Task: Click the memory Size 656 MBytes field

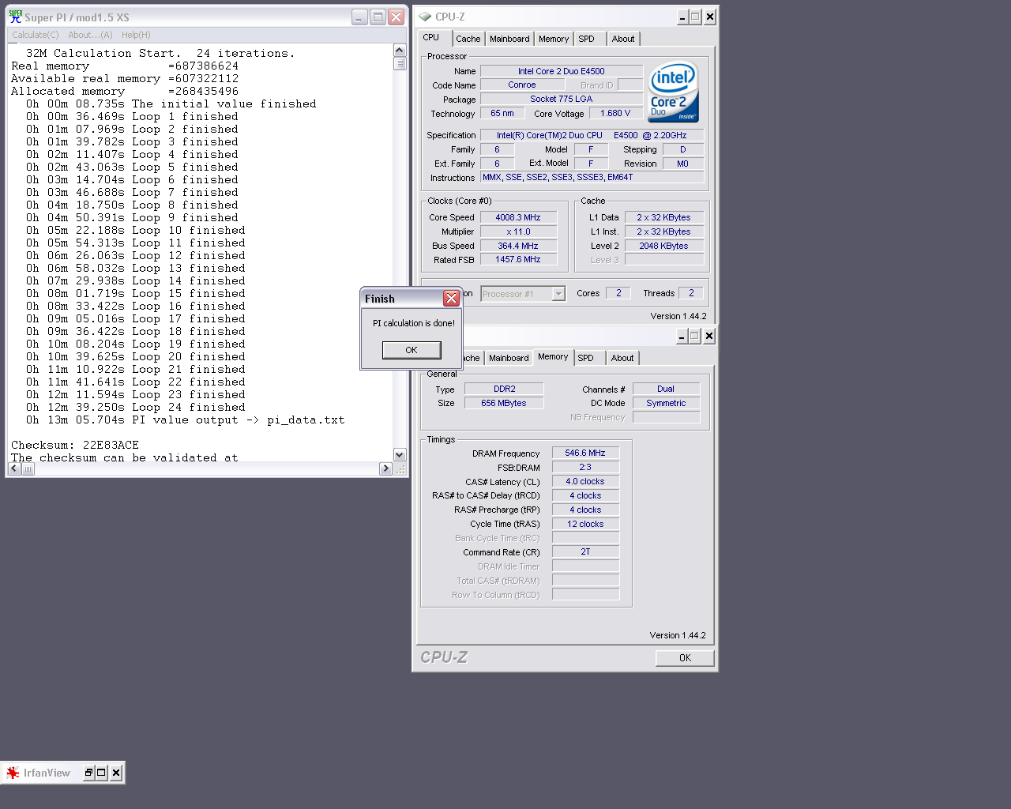Action: [x=504, y=404]
